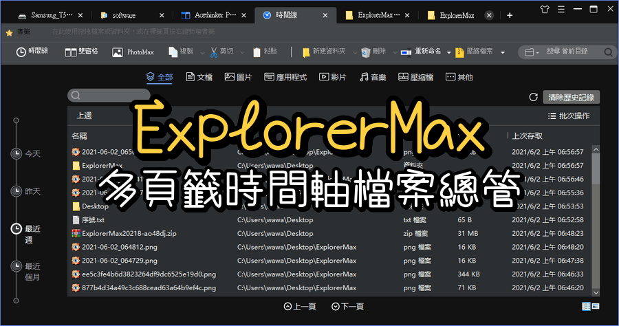Viewport: 619px width, 326px height.
Task: Click the Desktop folder icon in list
Action: [x=76, y=206]
